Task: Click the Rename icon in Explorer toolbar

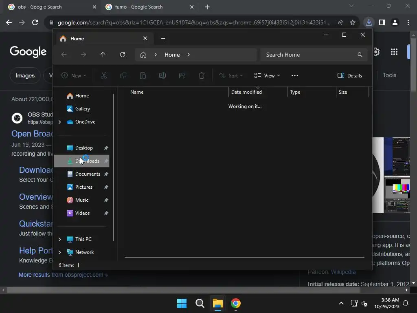Action: click(162, 75)
